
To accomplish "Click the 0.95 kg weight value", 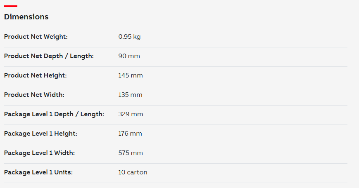I will click(x=129, y=37).
